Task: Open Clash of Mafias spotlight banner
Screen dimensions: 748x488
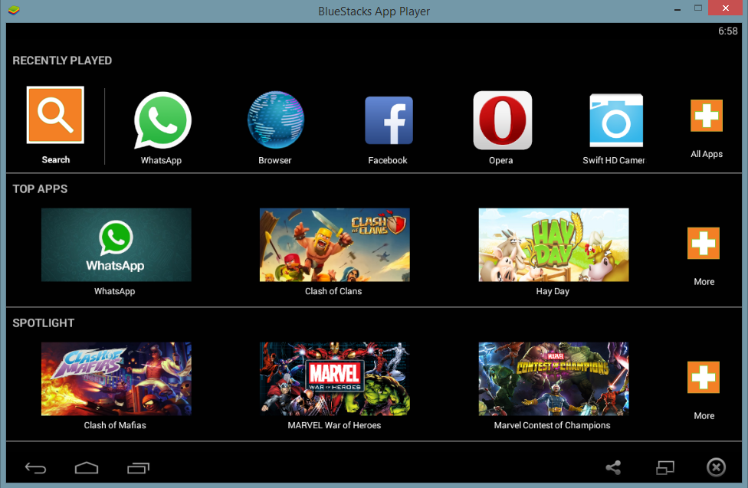Action: click(x=116, y=378)
